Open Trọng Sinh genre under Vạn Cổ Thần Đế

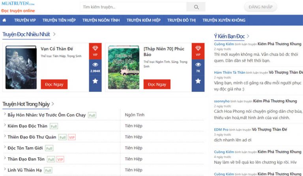coord(75,56)
